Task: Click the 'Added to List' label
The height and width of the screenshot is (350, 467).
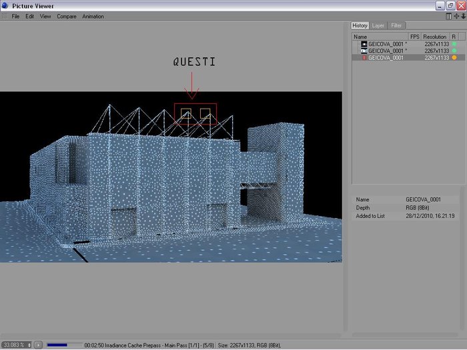Action: (x=370, y=216)
